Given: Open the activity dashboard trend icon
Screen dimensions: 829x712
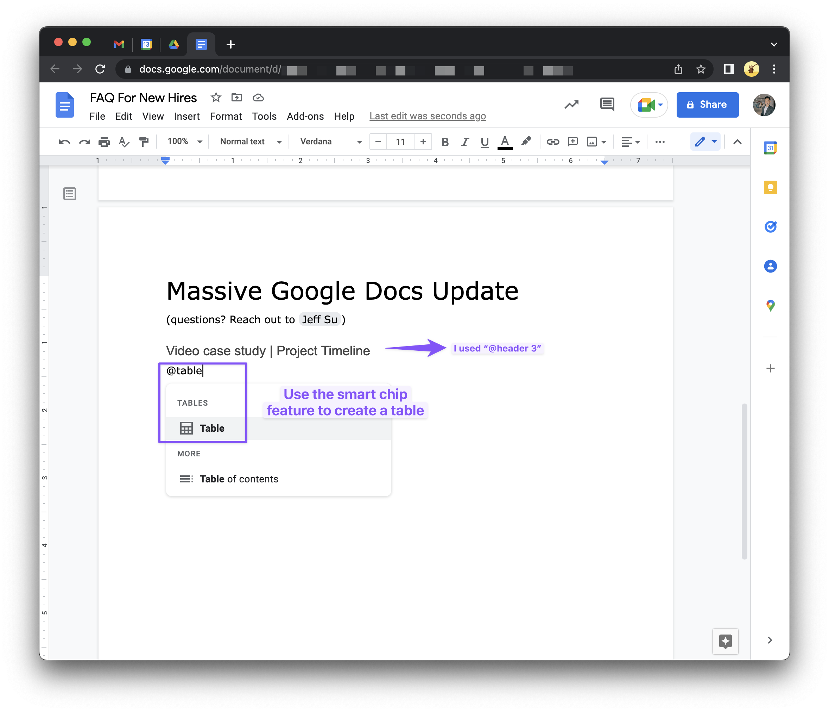Looking at the screenshot, I should (571, 105).
